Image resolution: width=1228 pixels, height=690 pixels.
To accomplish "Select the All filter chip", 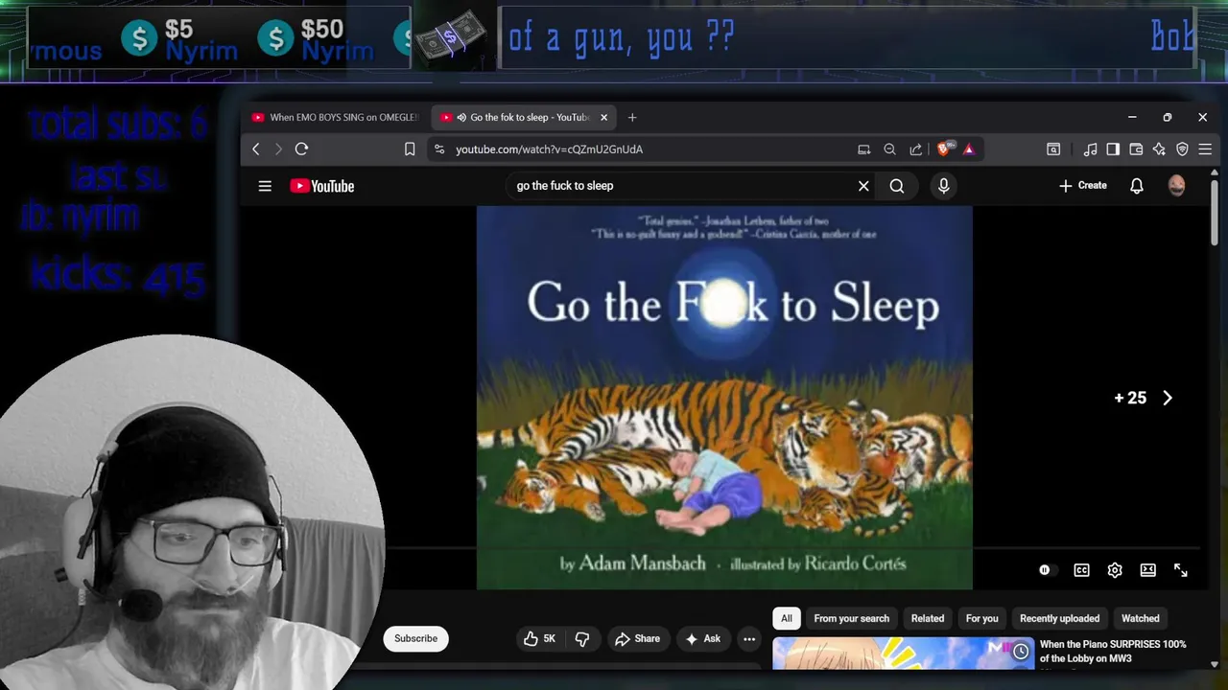I will pyautogui.click(x=787, y=618).
